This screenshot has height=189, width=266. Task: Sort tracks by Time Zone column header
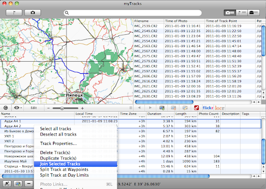coord(132,114)
